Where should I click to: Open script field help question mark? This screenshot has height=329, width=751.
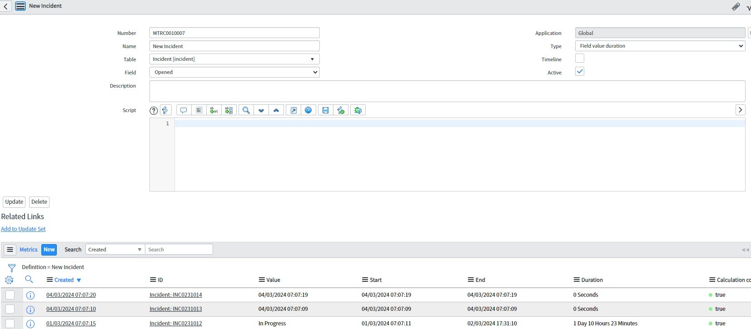[x=154, y=110]
